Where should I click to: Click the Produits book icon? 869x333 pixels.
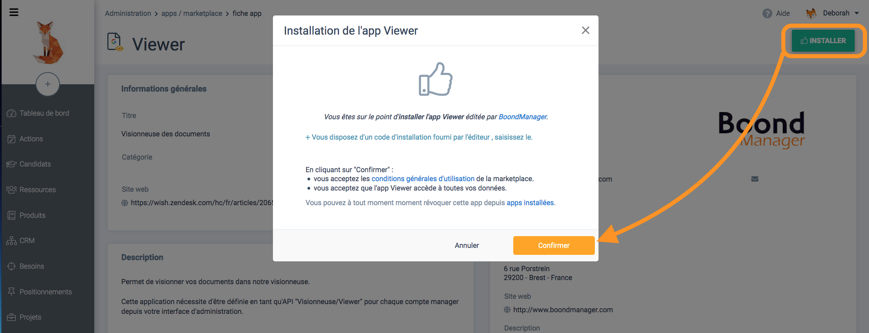11,215
